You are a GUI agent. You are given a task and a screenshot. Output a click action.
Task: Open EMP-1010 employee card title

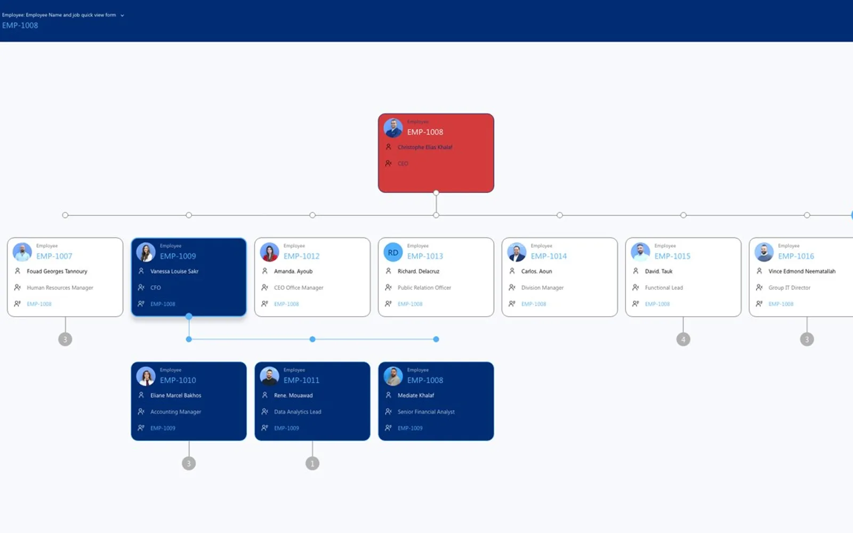tap(178, 381)
